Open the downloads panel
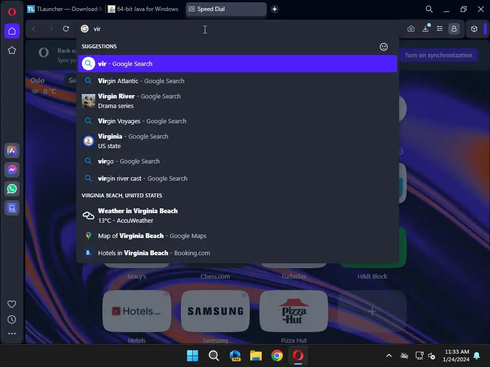 point(425,29)
